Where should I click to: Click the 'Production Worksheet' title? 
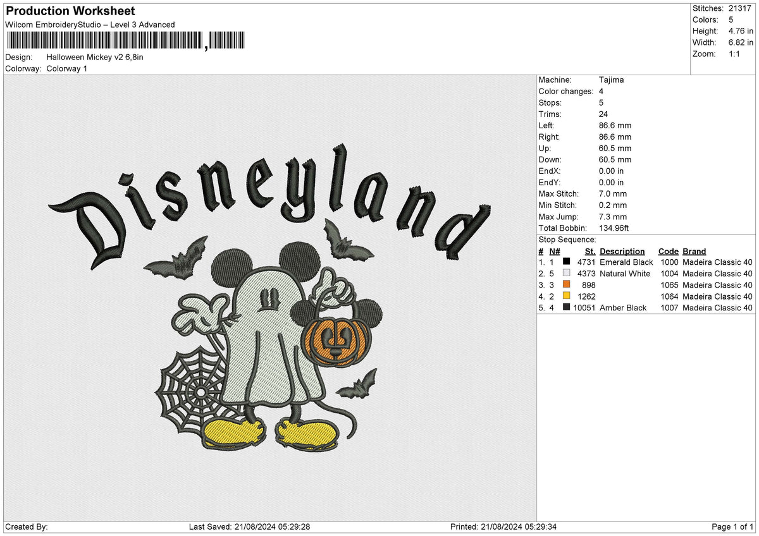(x=70, y=11)
